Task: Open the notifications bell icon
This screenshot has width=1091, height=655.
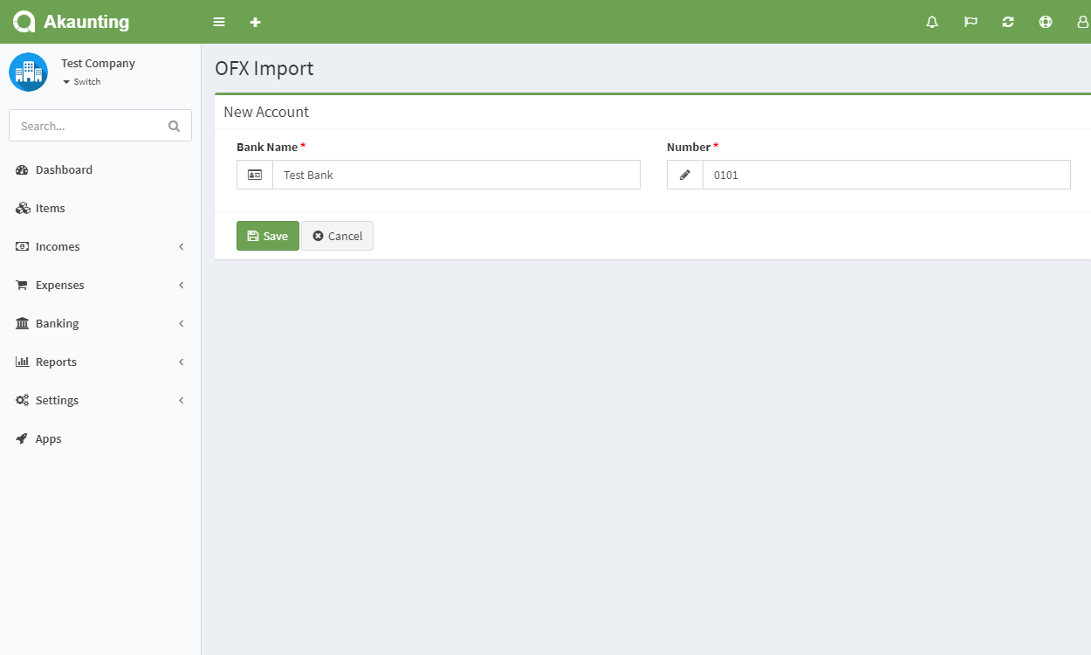Action: [932, 22]
